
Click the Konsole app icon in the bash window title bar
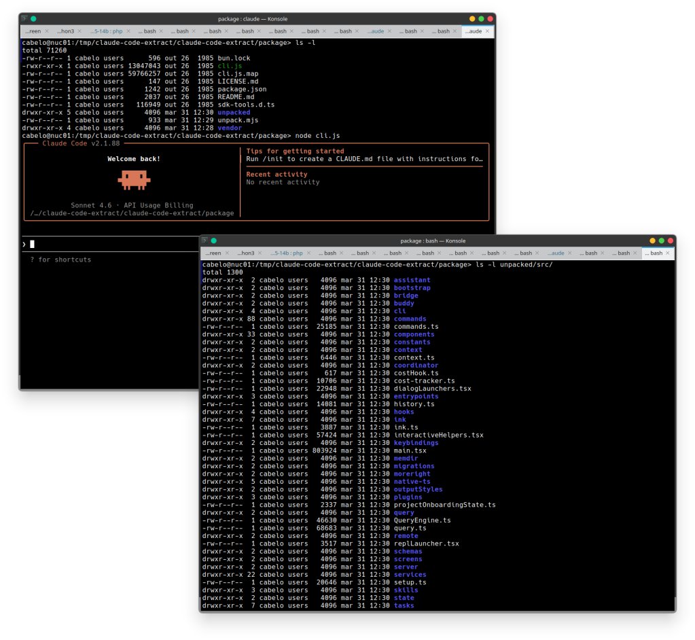click(204, 241)
